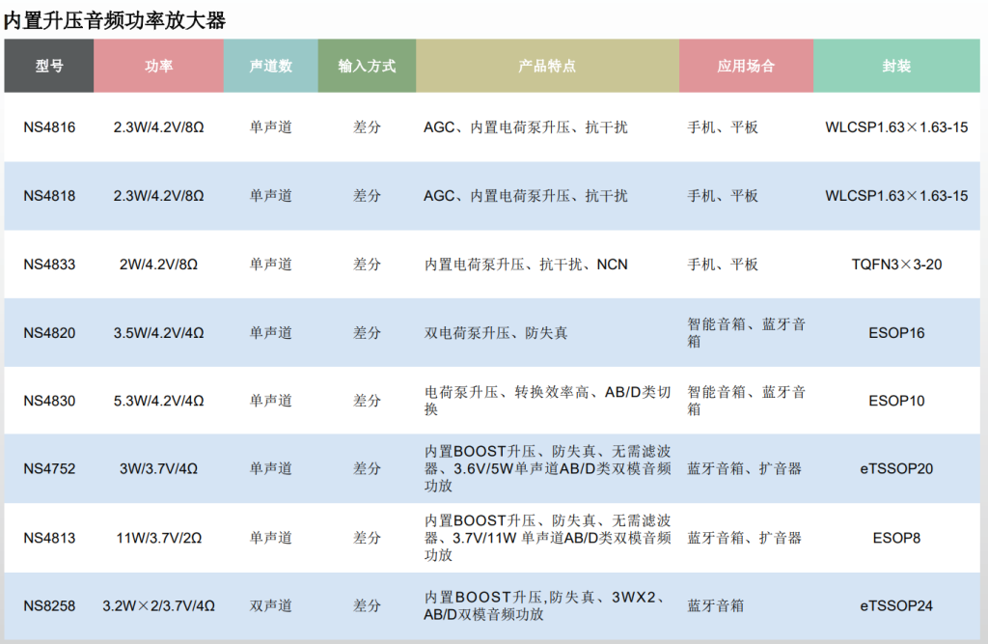The height and width of the screenshot is (644, 988).
Task: Select model cell NS4818
Action: (x=49, y=196)
